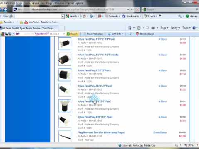Click the AVG logo on the AVG toolbar
This screenshot has width=199, height=149.
pos(6,34)
